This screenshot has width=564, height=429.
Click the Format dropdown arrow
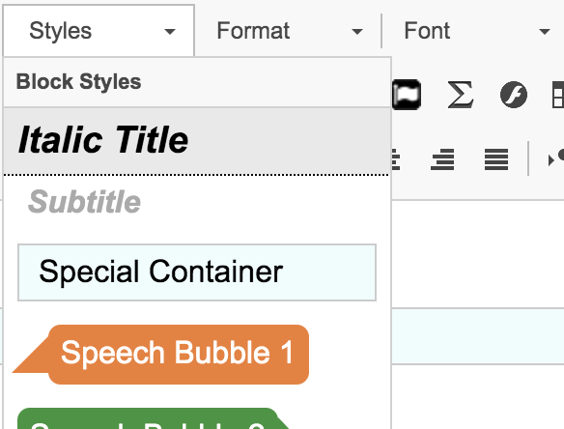[356, 32]
